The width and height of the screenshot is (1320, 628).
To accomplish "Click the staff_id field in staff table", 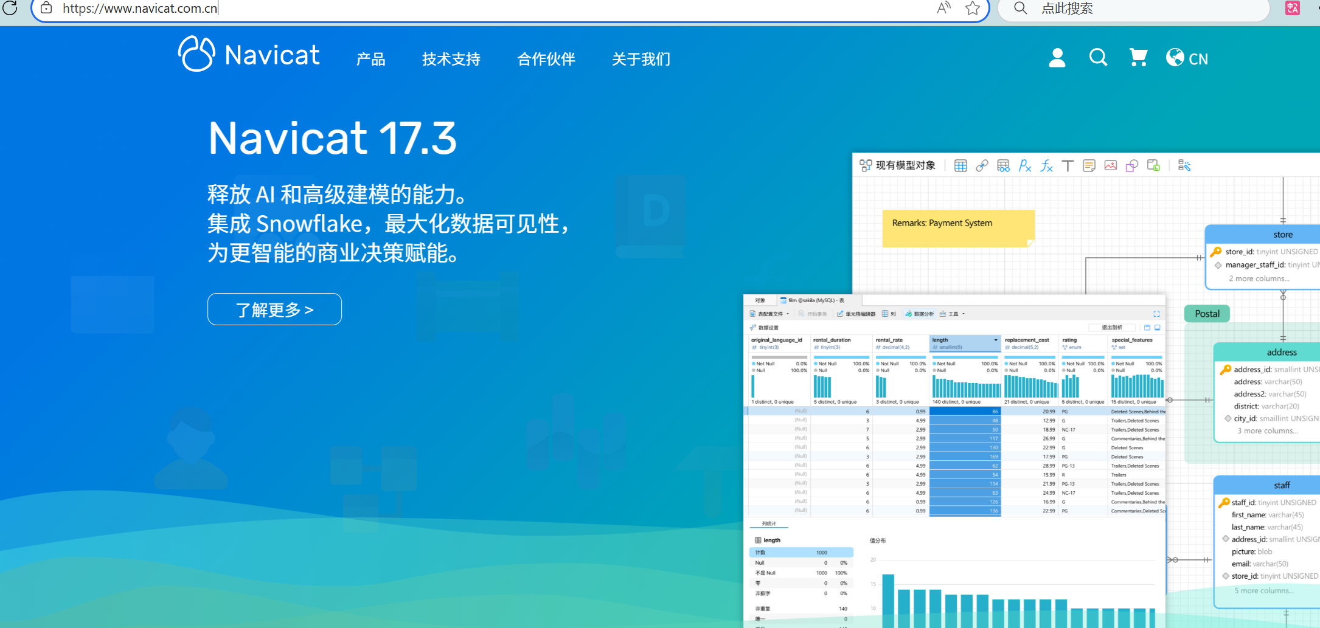I will 1269,503.
